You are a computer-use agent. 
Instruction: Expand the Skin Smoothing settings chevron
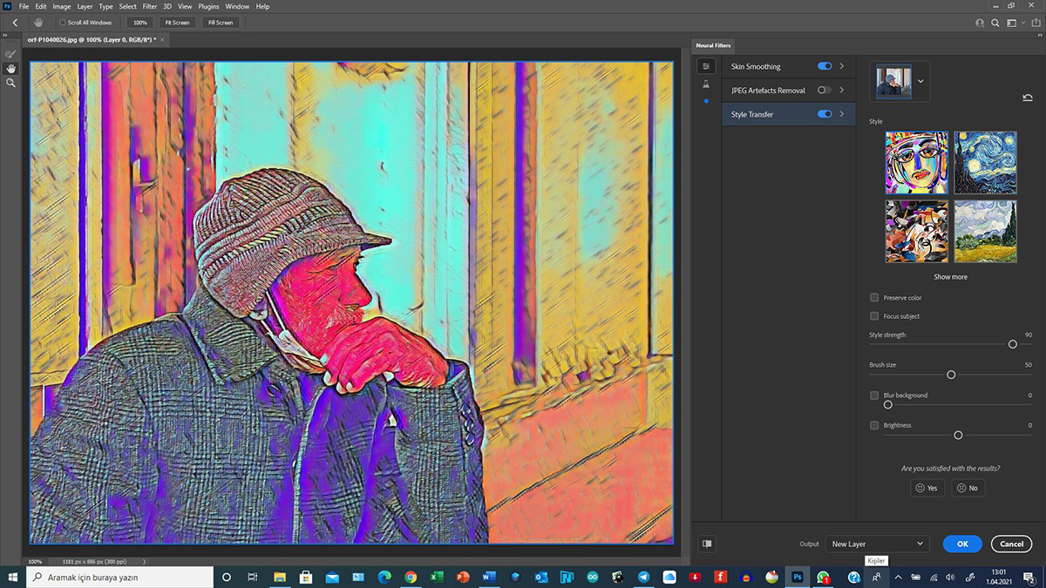[842, 66]
